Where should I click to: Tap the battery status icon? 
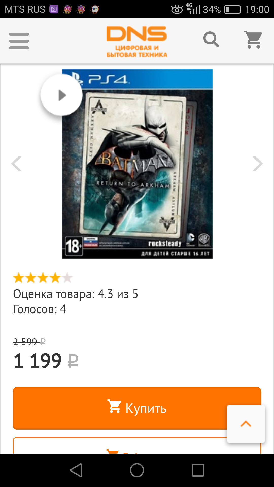233,10
